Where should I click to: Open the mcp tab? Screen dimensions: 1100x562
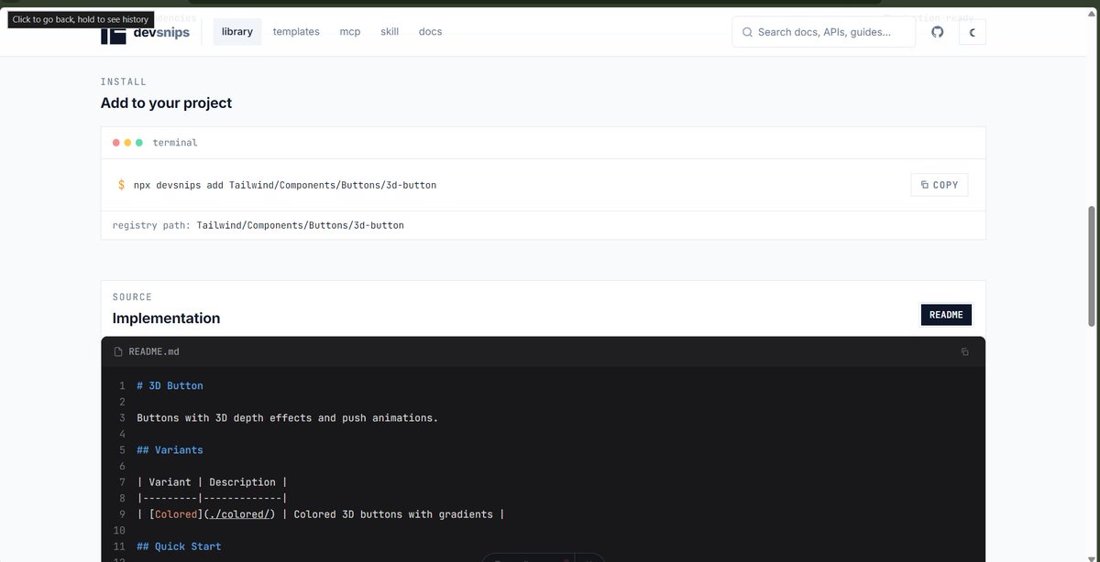click(x=350, y=32)
